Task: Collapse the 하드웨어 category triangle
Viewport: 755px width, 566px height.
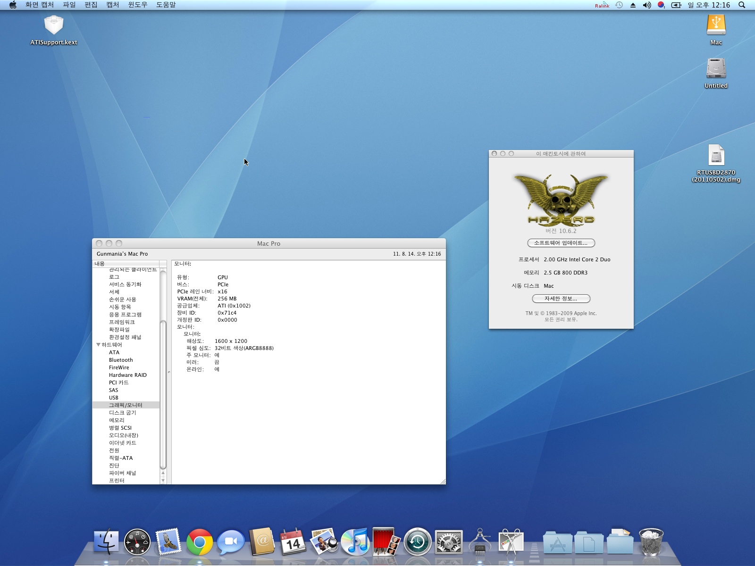Action: pos(98,345)
